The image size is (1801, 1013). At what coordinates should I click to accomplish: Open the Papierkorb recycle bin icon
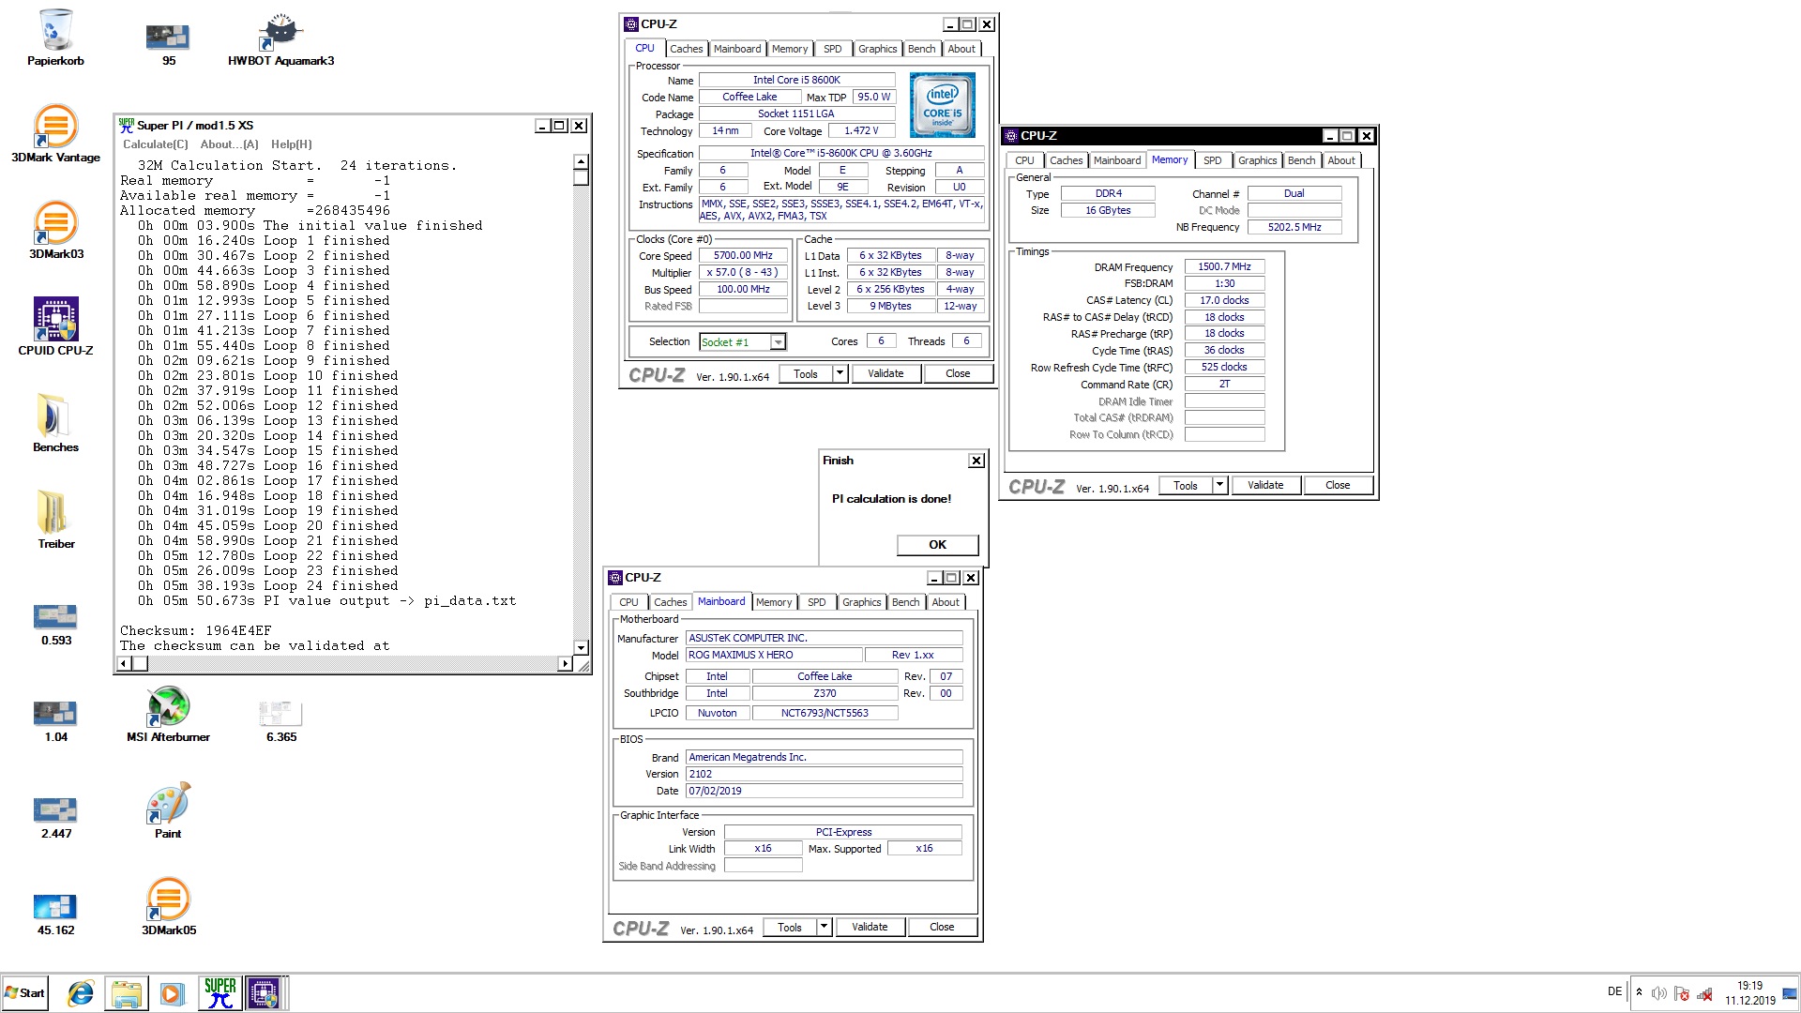[56, 38]
